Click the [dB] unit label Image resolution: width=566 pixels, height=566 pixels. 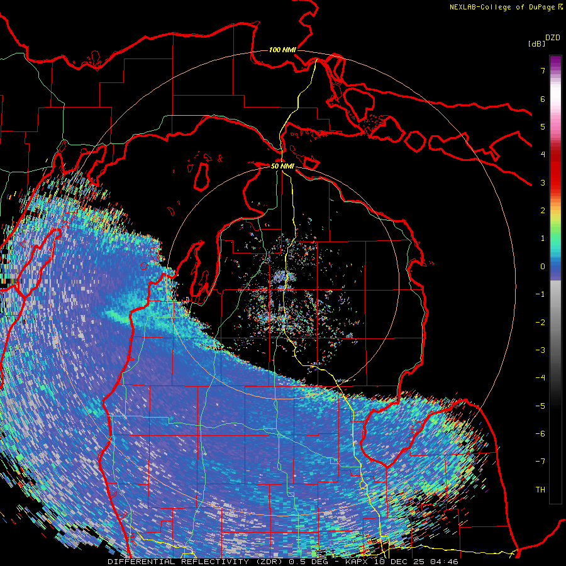pyautogui.click(x=537, y=43)
